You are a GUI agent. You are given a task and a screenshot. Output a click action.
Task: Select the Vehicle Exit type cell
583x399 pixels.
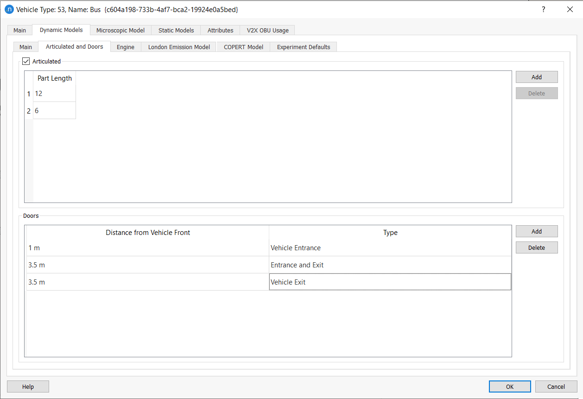[x=390, y=282]
